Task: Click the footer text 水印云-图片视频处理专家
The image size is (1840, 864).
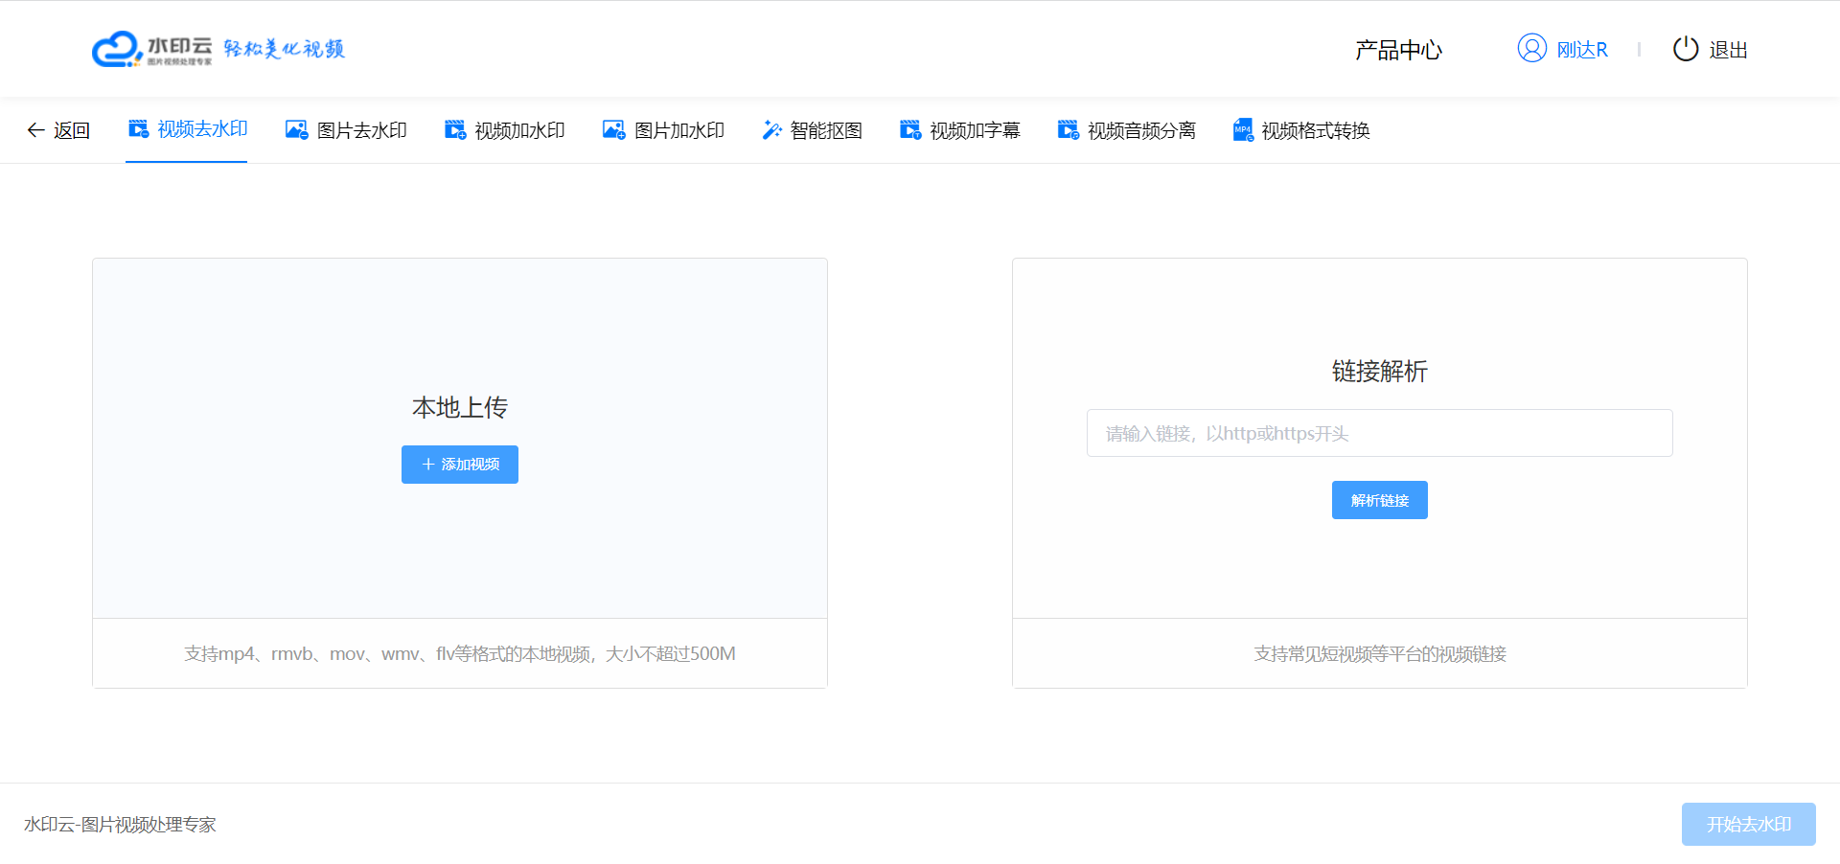Action: tap(120, 824)
